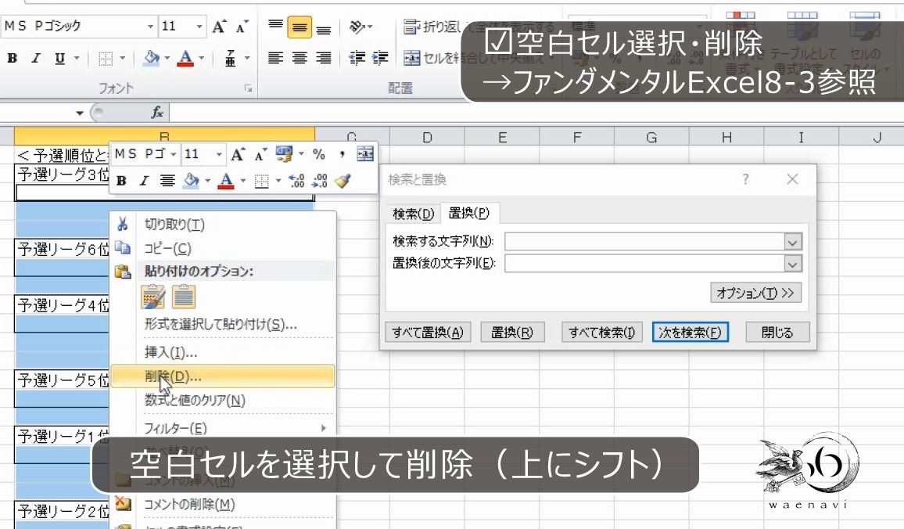Click the すべて検索(I) button

click(x=602, y=333)
